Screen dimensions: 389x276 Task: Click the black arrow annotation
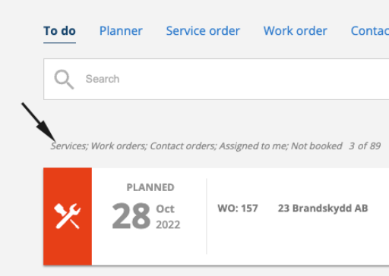39,122
